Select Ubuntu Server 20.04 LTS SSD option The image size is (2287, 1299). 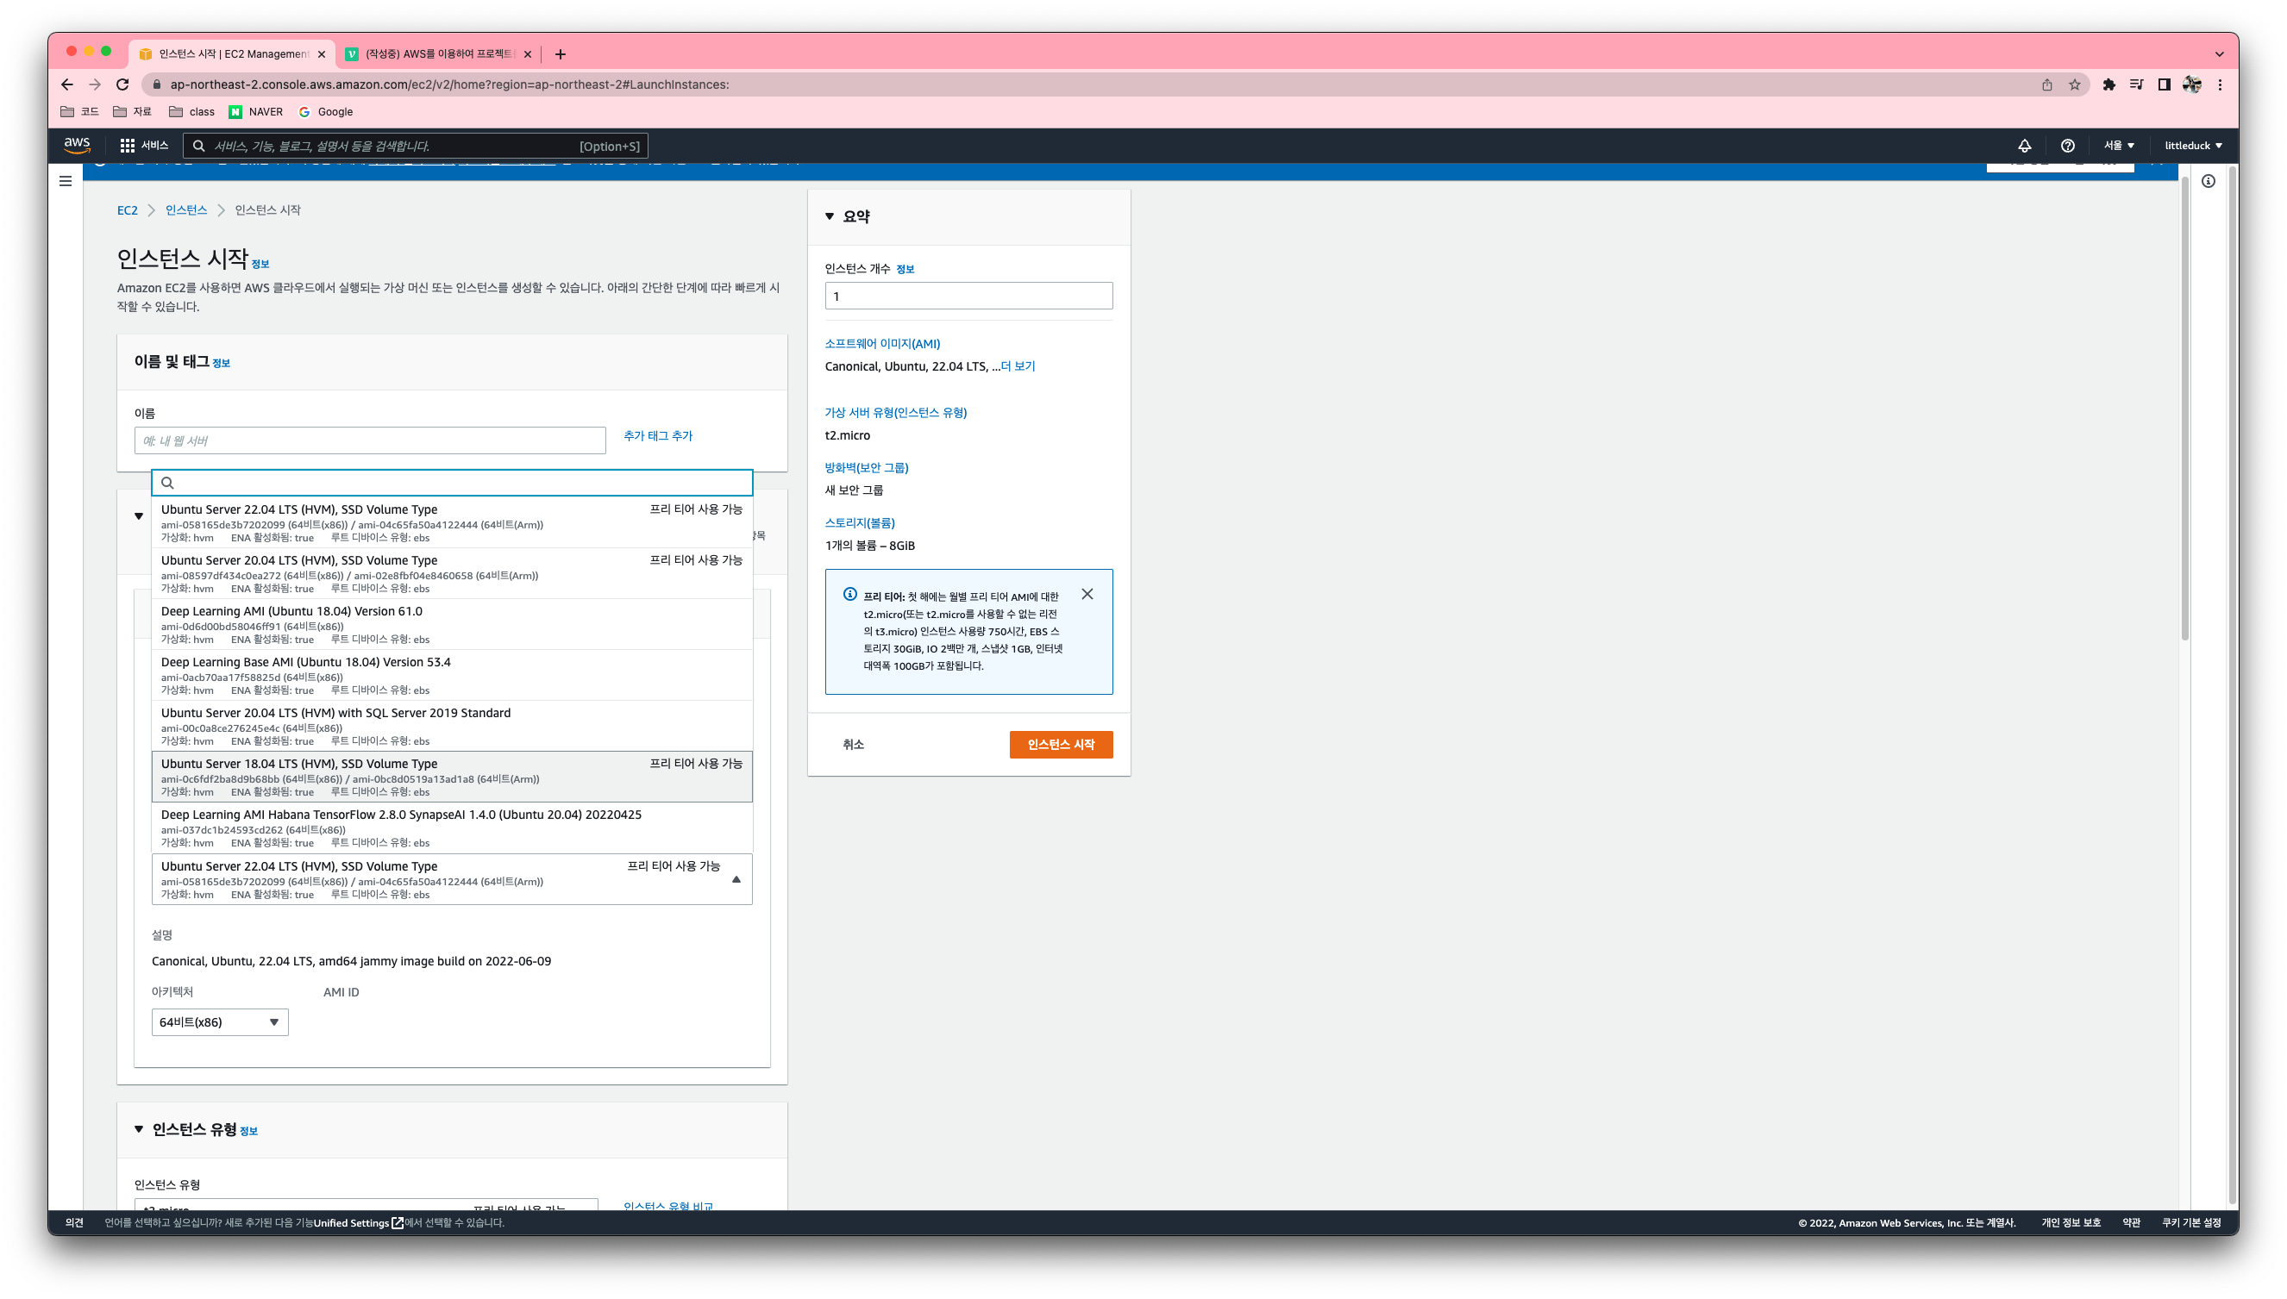[452, 574]
